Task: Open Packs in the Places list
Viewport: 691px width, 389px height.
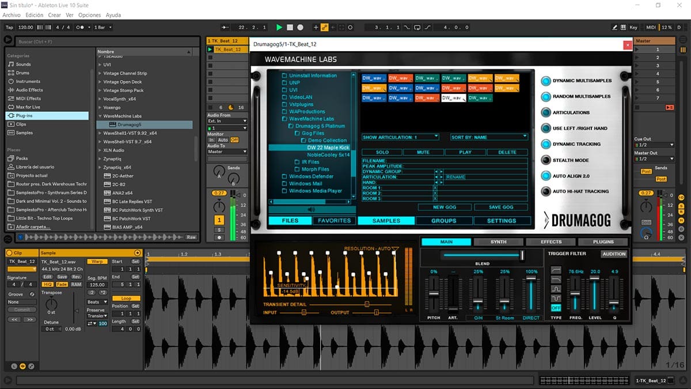Action: point(22,158)
